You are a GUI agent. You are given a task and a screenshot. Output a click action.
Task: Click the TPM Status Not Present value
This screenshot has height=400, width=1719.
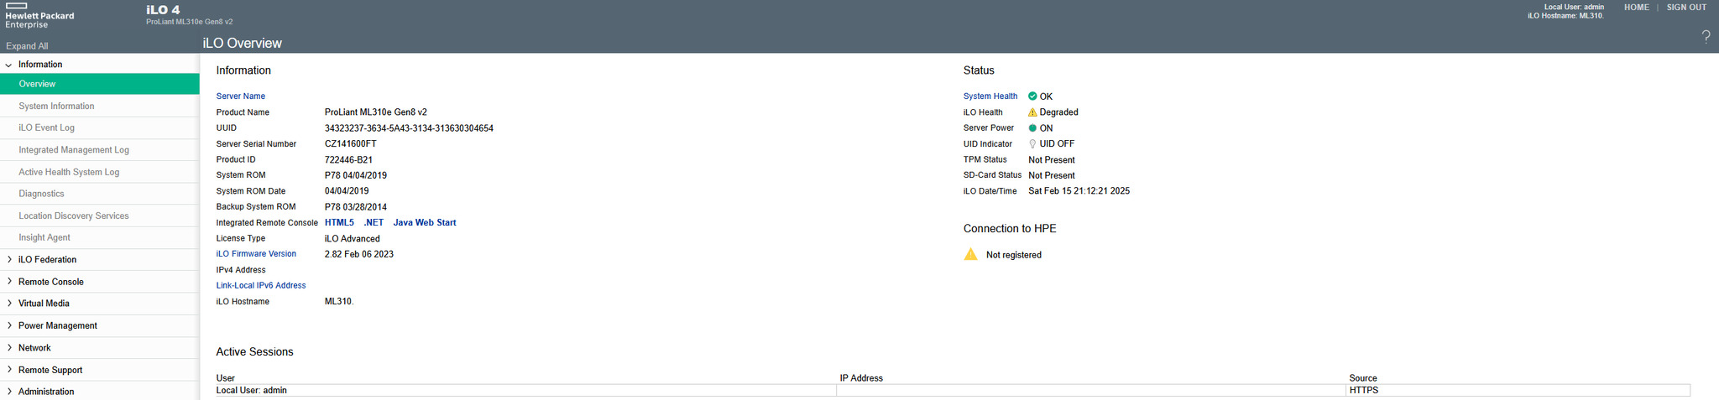point(1052,160)
